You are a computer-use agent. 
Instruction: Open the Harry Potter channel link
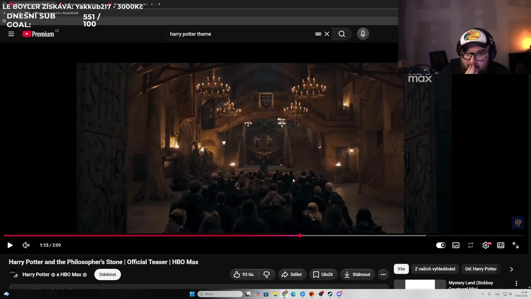36,274
